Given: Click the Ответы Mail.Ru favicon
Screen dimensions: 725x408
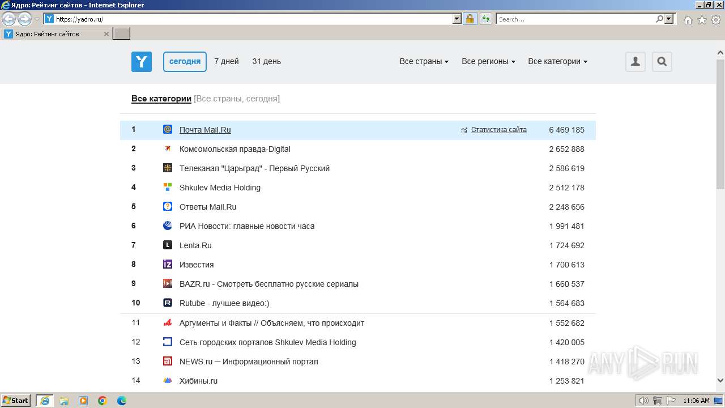Looking at the screenshot, I should pyautogui.click(x=168, y=206).
